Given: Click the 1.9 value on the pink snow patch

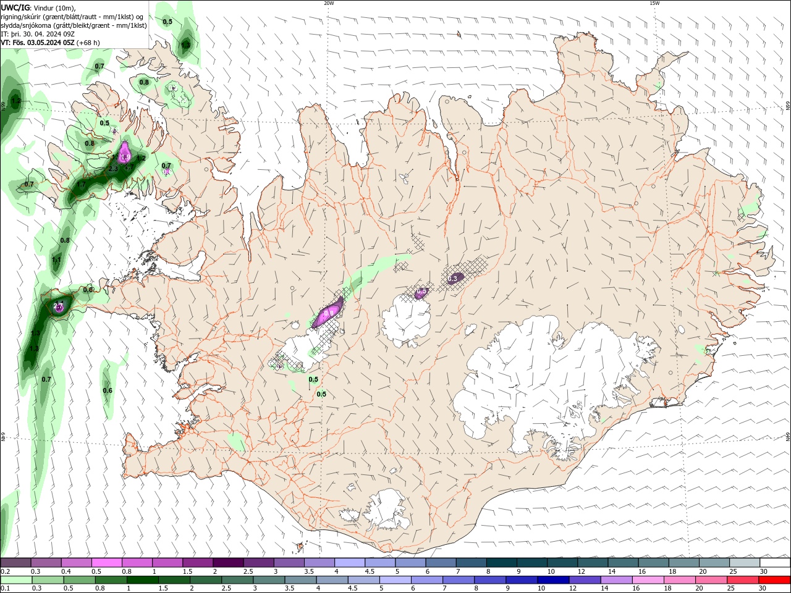Looking at the screenshot, I should [125, 158].
